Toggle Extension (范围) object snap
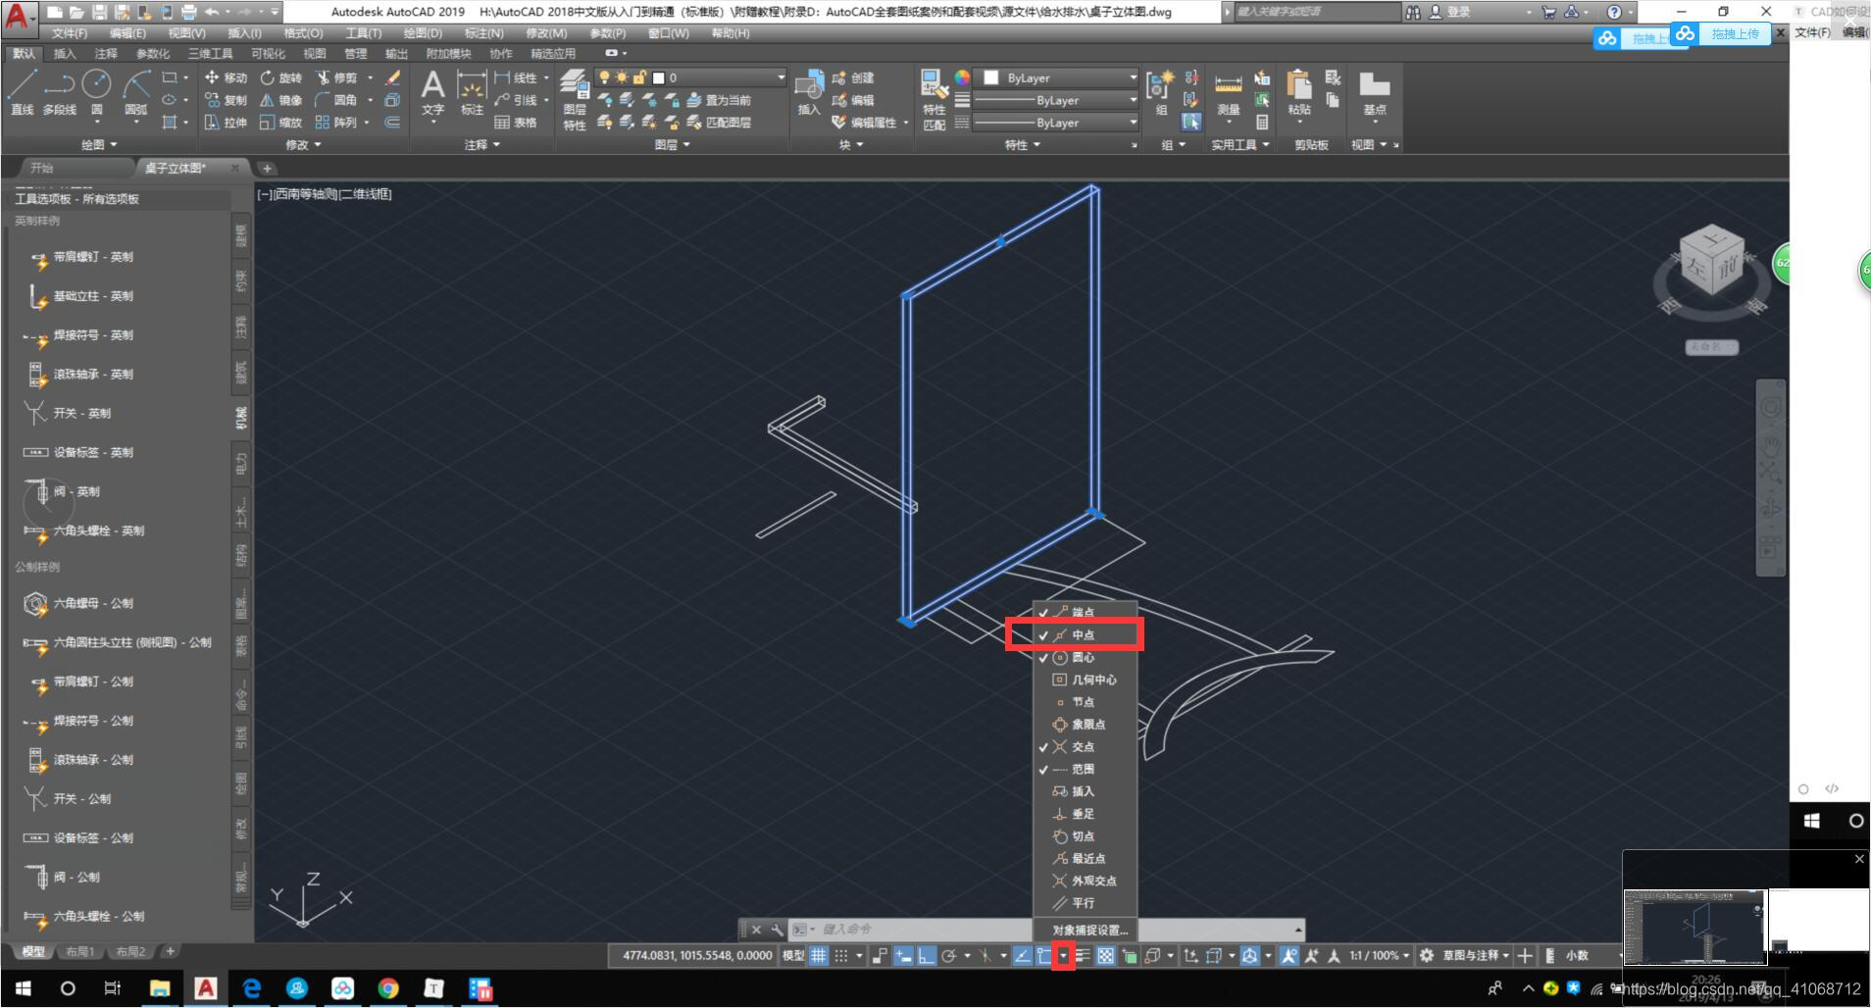Viewport: 1871px width, 1008px height. [x=1086, y=769]
